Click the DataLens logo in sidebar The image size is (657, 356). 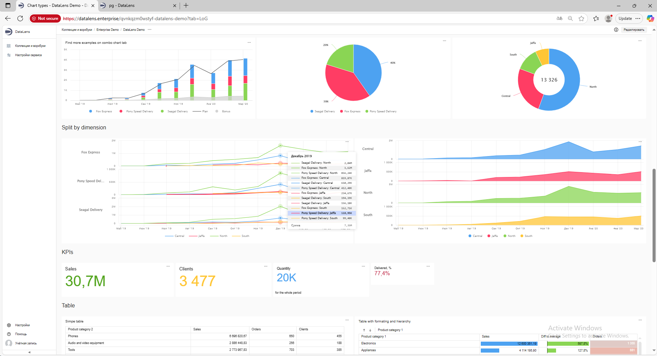coord(9,32)
